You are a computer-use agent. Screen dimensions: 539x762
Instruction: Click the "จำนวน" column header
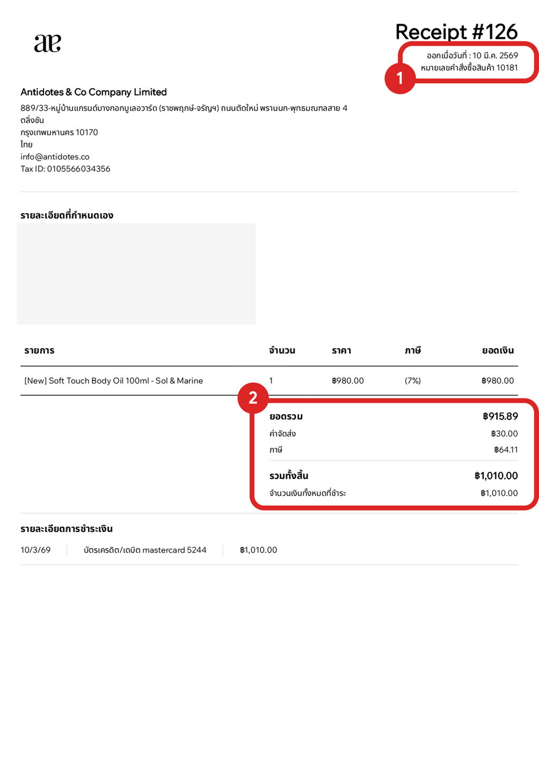click(282, 351)
